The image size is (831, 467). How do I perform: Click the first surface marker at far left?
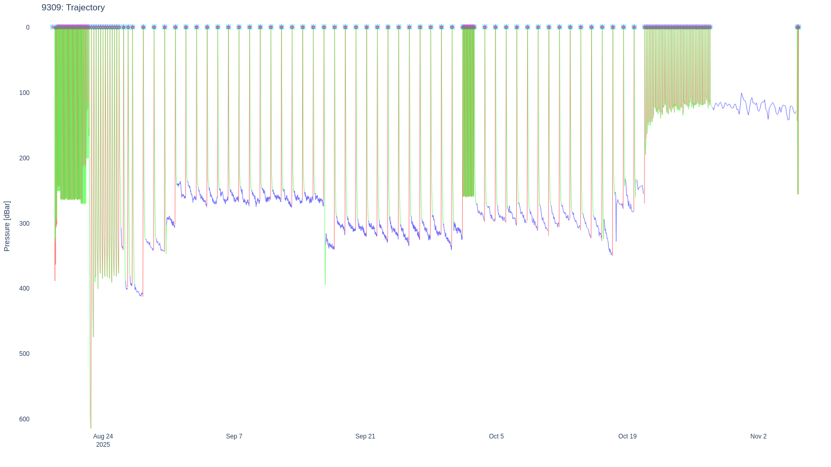point(52,27)
